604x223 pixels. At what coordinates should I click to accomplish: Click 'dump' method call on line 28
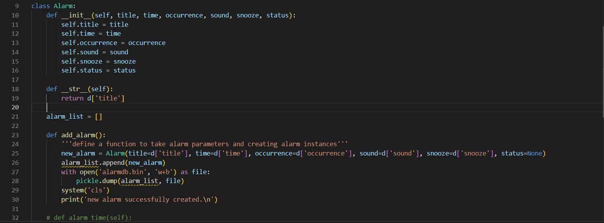click(110, 181)
